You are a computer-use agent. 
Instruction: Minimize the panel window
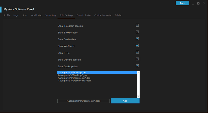193,4
